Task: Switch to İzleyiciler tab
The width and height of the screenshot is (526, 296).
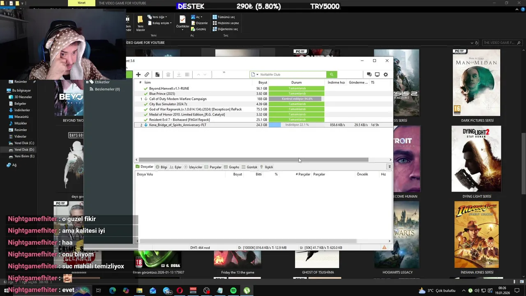Action: pyautogui.click(x=193, y=167)
